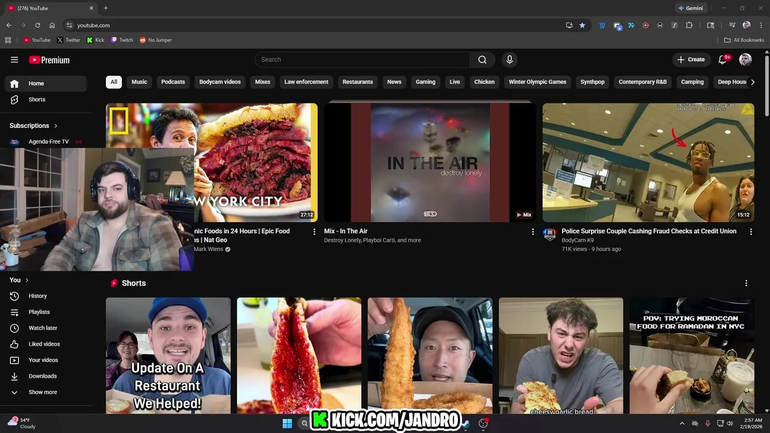This screenshot has width=770, height=433.
Task: Open the weather widget showing 34°F Cloudy
Action: 21,423
